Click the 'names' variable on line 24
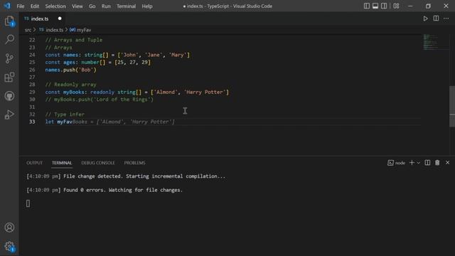This screenshot has width=455, height=256. [x=71, y=55]
